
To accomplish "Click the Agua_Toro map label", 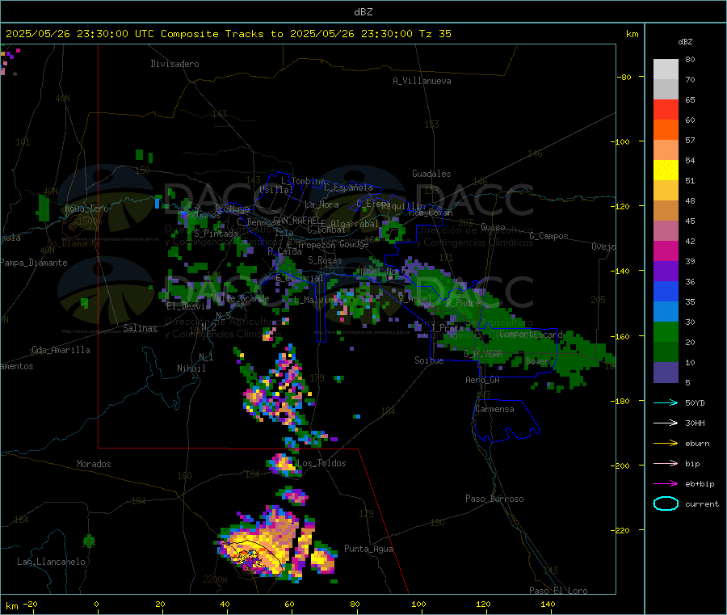I will pos(86,209).
